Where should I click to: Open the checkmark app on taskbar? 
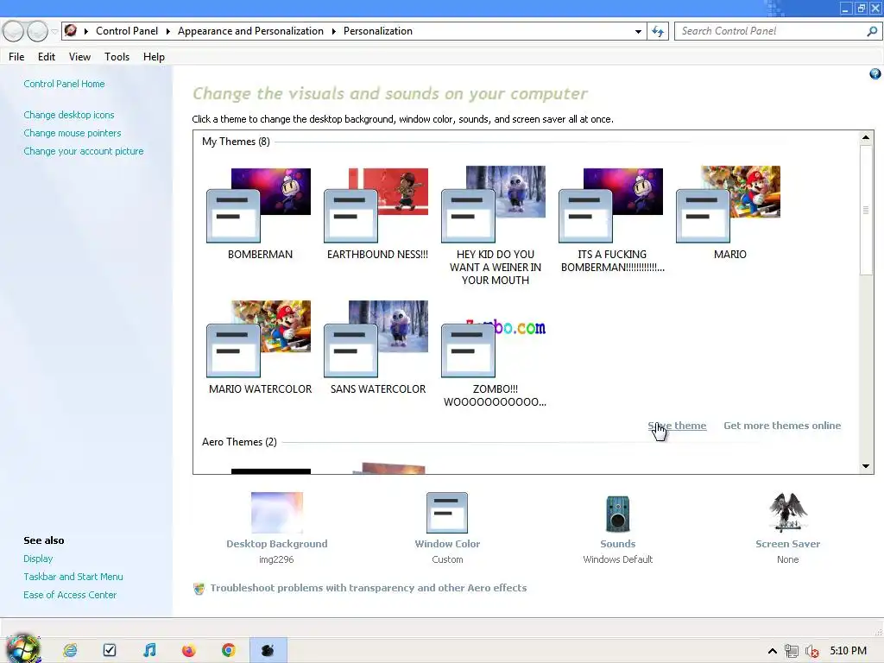pyautogui.click(x=110, y=650)
